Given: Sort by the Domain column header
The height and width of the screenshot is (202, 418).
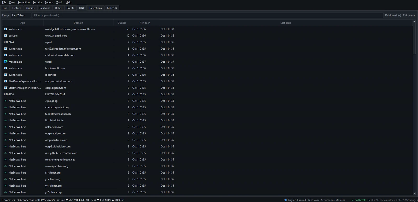Looking at the screenshot, I should [78, 23].
